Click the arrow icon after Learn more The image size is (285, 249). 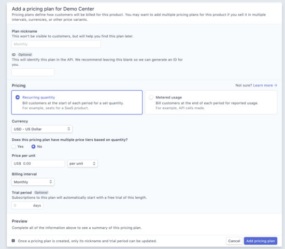(276, 85)
